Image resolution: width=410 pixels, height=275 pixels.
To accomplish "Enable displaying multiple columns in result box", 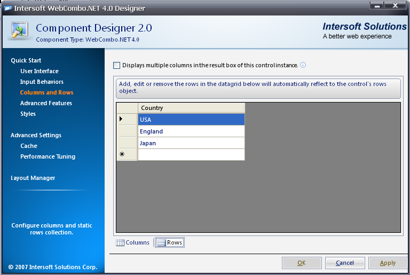I will (117, 65).
